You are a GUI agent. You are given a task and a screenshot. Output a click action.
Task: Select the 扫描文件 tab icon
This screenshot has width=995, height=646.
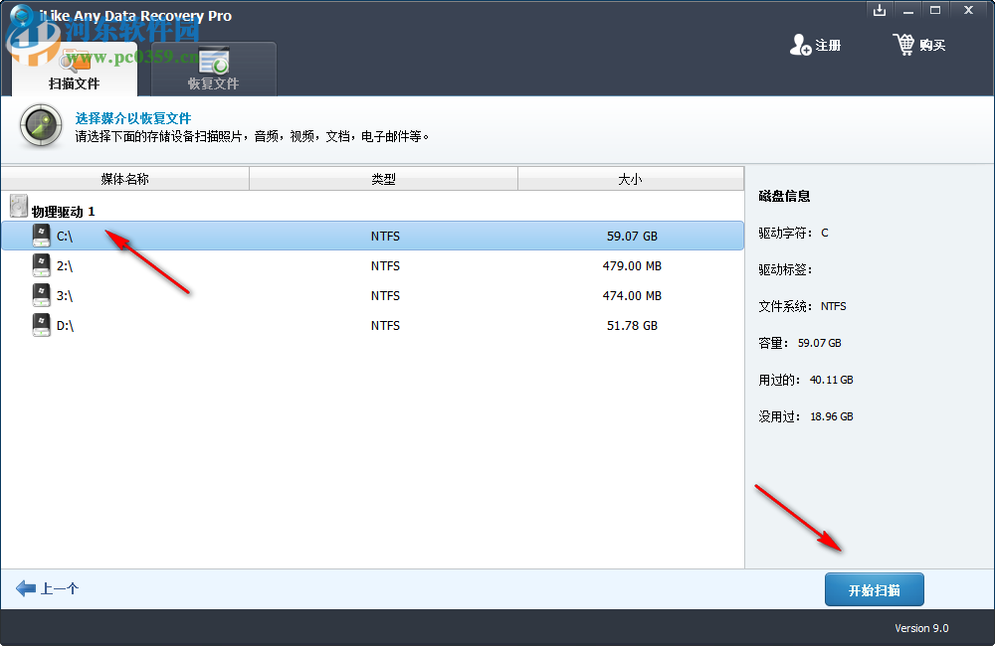(75, 60)
